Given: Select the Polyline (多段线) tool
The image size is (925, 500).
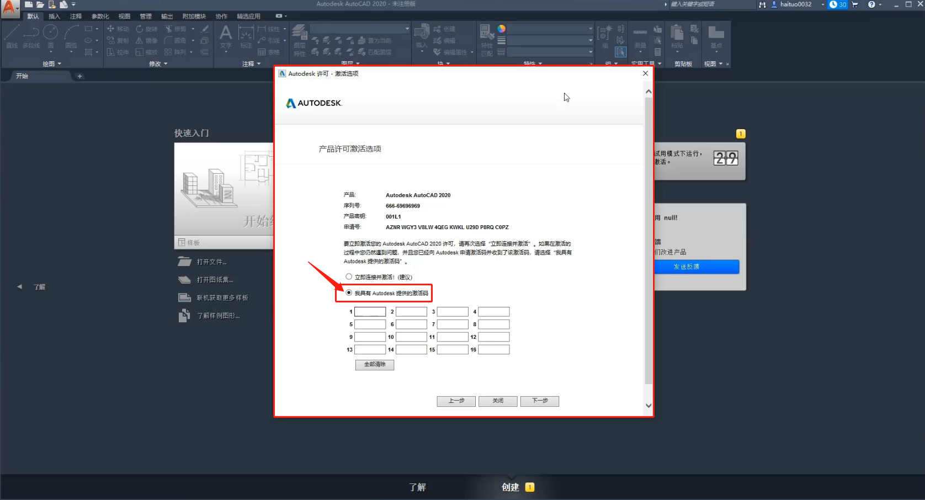Looking at the screenshot, I should click(31, 36).
